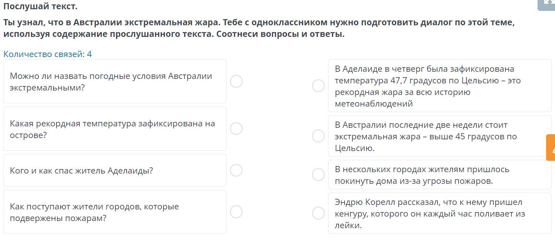Open the orange side tab on the right edge
The width and height of the screenshot is (555, 249).
pos(551,148)
